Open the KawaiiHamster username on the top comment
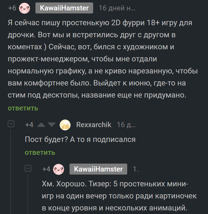The image size is (208, 214). point(64,8)
